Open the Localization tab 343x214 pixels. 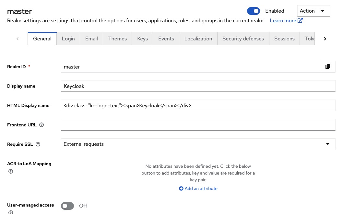198,38
